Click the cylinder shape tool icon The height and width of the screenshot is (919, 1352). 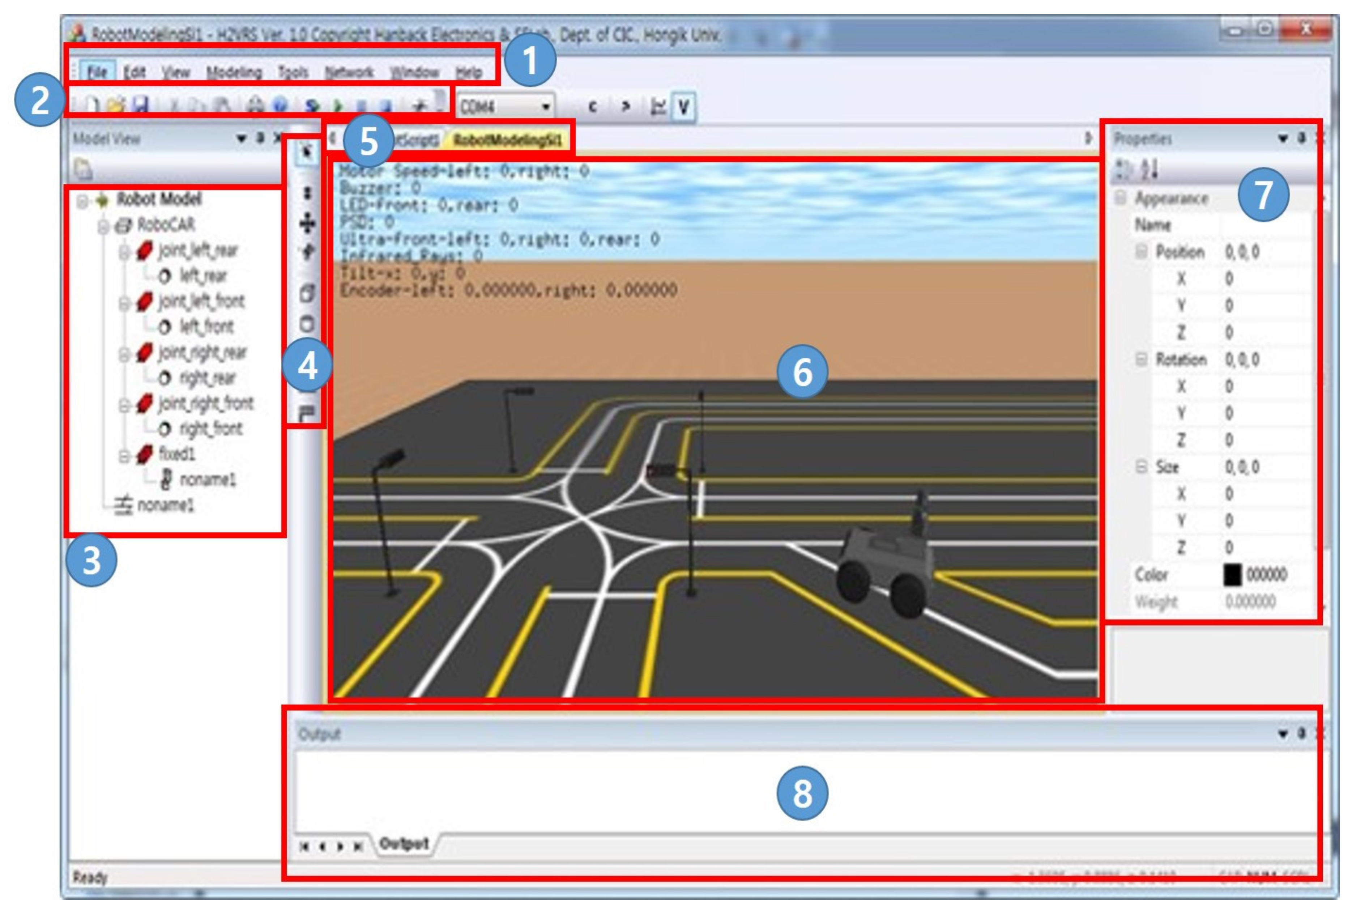point(307,323)
